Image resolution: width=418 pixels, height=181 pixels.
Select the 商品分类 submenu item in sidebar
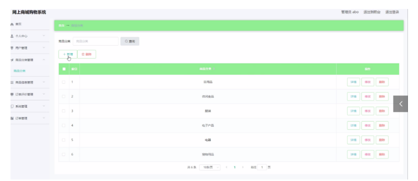click(20, 71)
